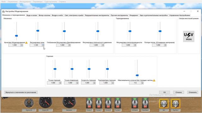Click Вернуться к значениям по умолчанию button
202x113 pixels.
coord(21,92)
